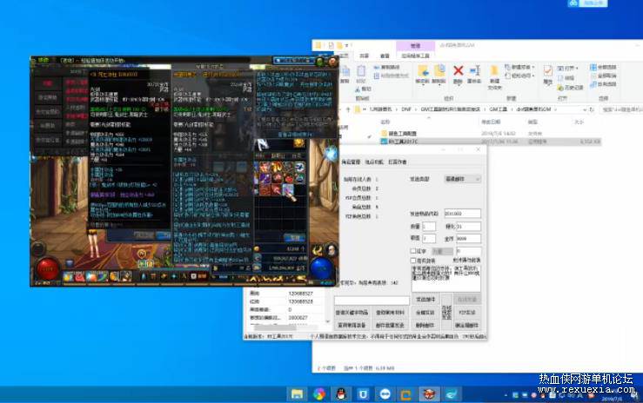Click the Paste clipboard icon in Explorer ribbon
The image size is (643, 403).
click(x=361, y=71)
